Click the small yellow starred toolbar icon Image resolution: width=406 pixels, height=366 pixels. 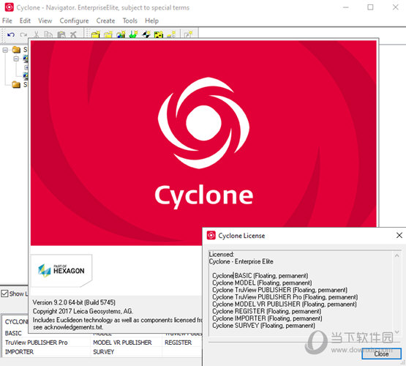coord(171,34)
